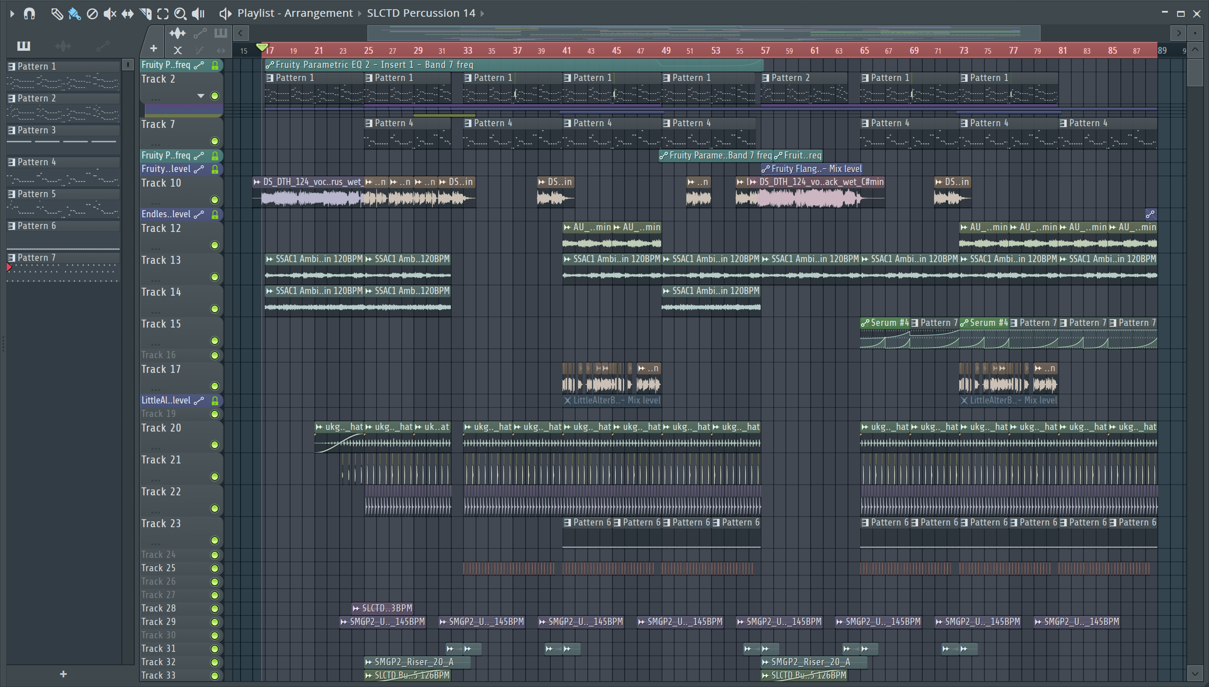
Task: Open pattern selector arrow after SLCTD Percussion 14
Action: (x=482, y=14)
